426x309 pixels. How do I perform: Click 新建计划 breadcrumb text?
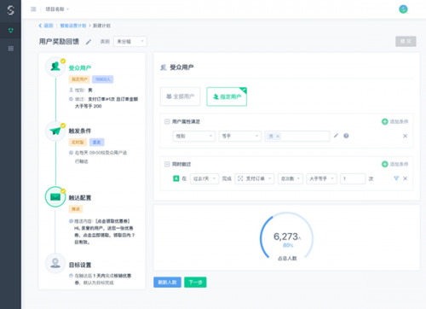[101, 26]
